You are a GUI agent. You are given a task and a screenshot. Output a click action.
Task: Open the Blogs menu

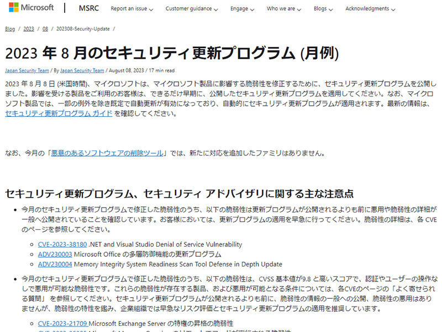pos(323,9)
